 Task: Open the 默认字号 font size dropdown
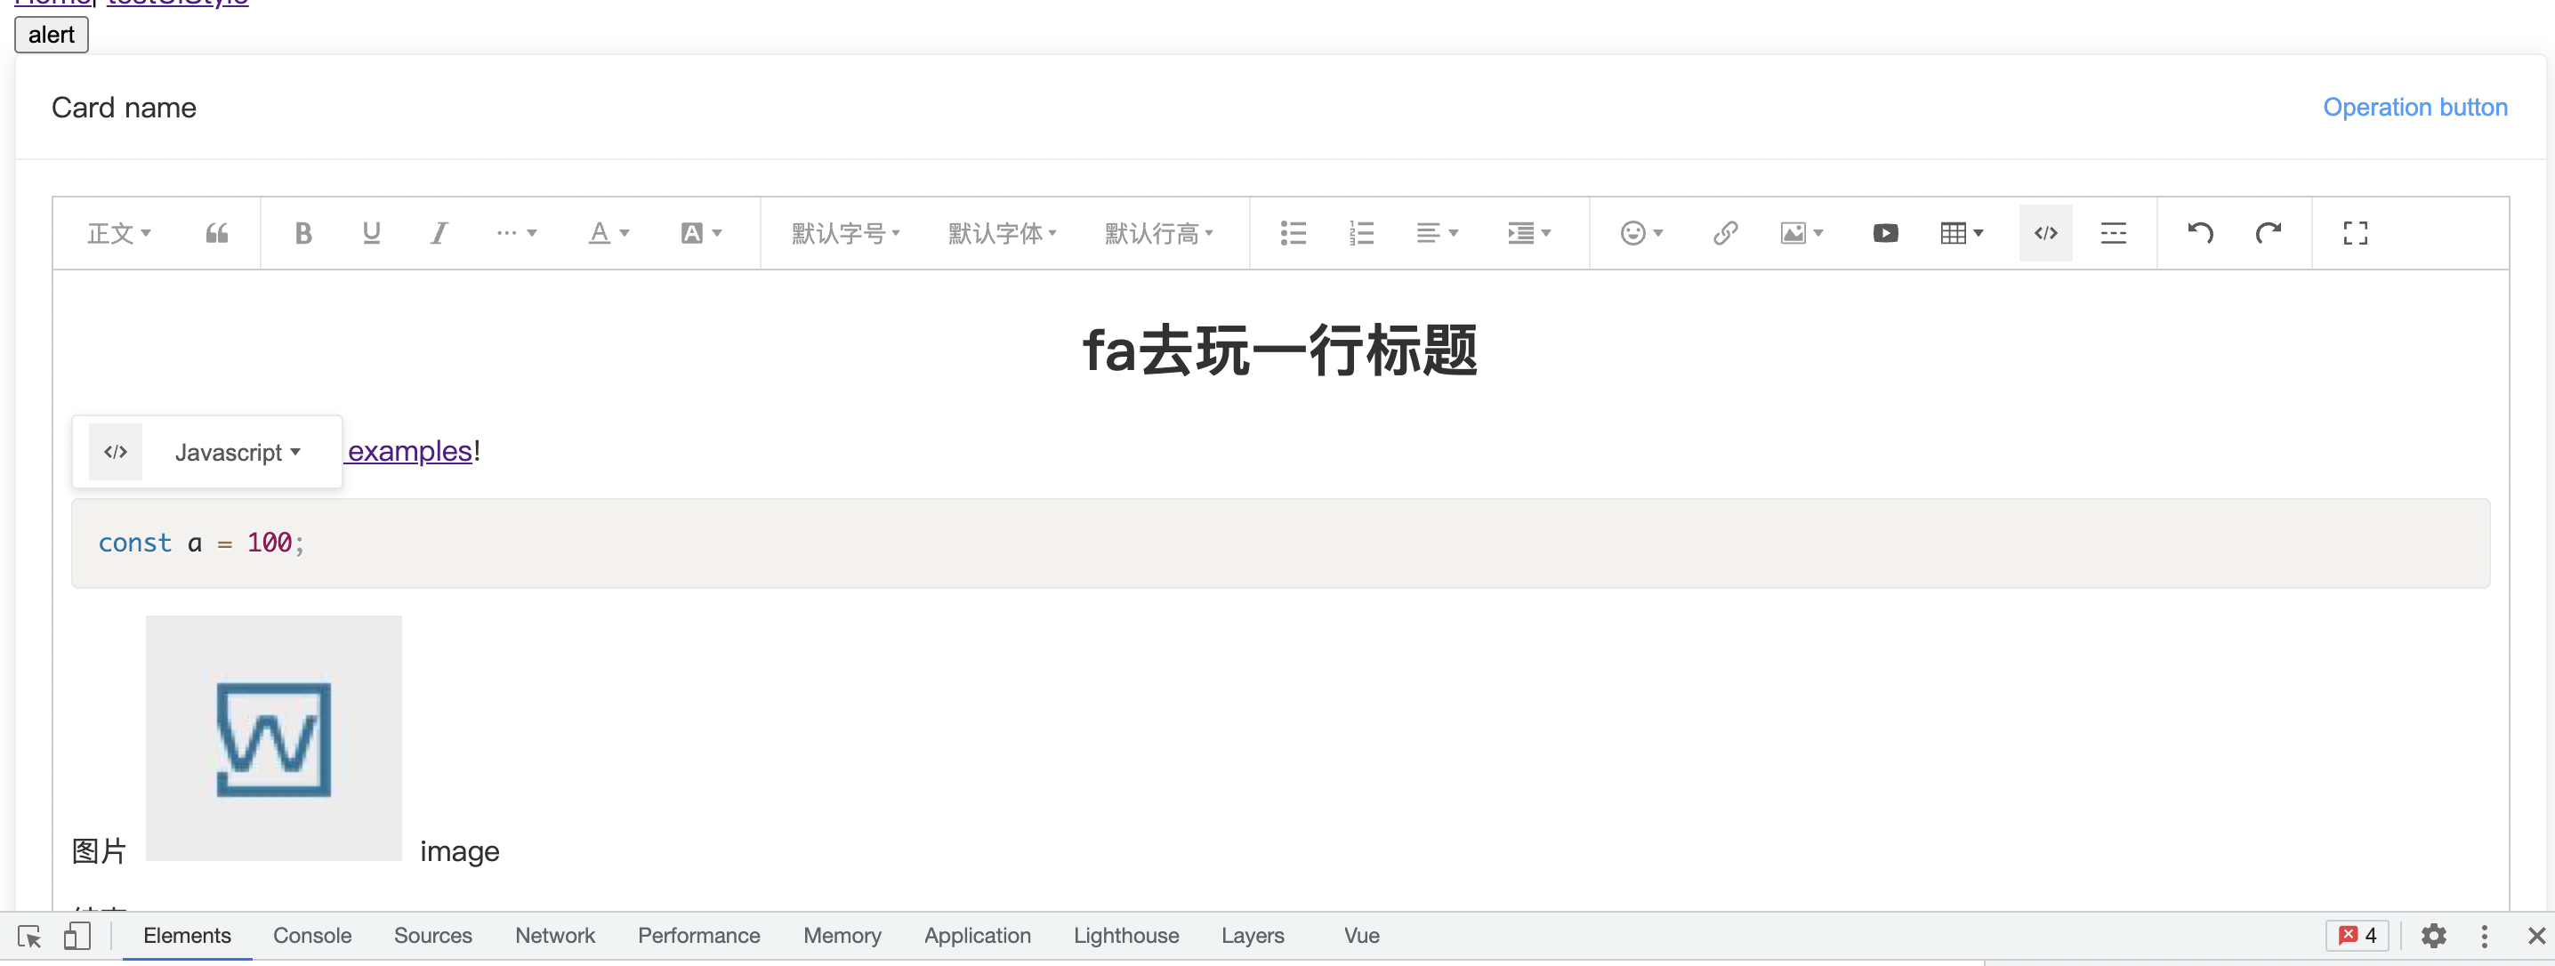(x=844, y=233)
